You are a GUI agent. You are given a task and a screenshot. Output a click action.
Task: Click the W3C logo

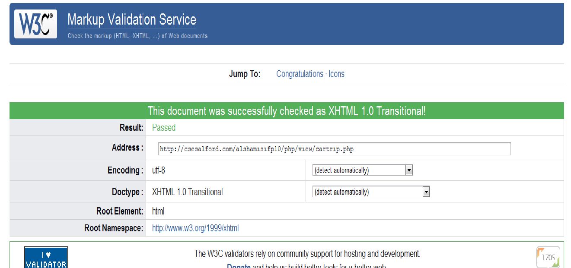point(36,24)
